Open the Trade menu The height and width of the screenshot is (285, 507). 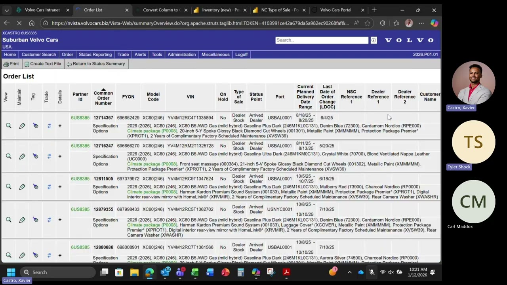(x=123, y=55)
